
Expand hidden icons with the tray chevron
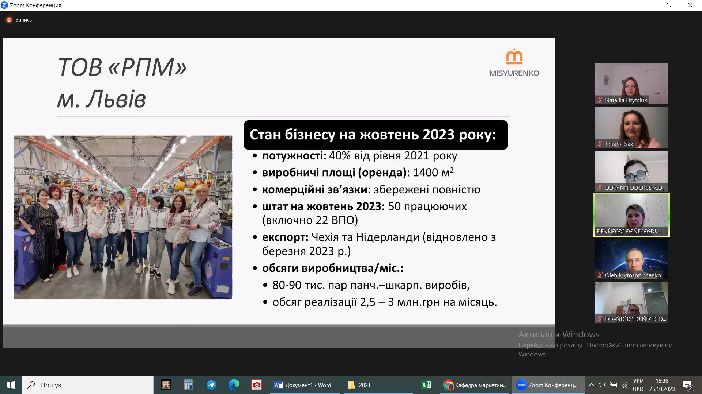[592, 385]
